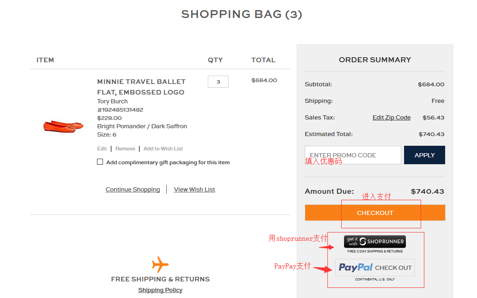The image size is (477, 298).
Task: Click the Enter Promo Code field
Action: pos(353,155)
